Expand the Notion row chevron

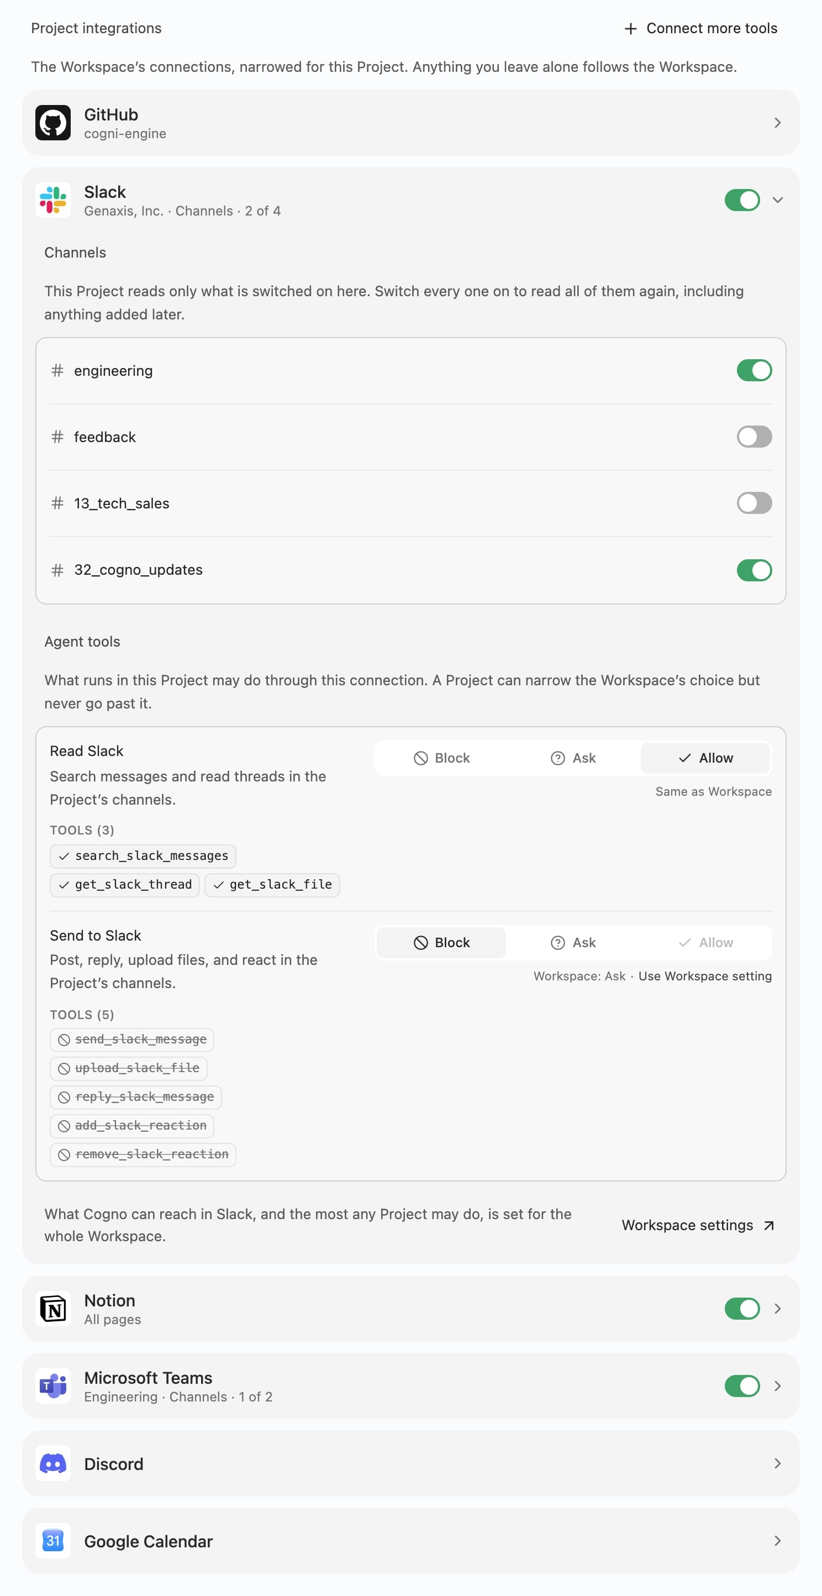[777, 1309]
